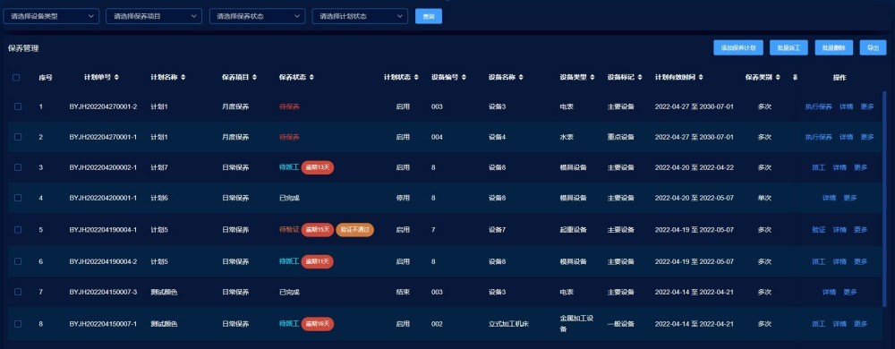Click the 验证不通过 orange badge
Screen dimensions: 895x349
coord(355,229)
